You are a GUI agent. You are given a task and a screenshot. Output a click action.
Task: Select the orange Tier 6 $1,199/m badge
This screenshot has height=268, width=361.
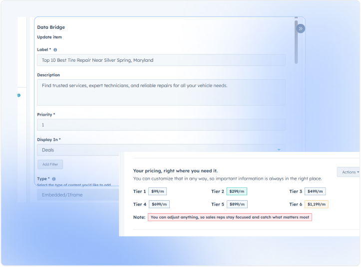tap(317, 204)
